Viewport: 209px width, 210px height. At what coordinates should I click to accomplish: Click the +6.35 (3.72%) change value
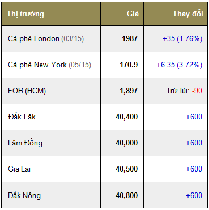pos(180,65)
